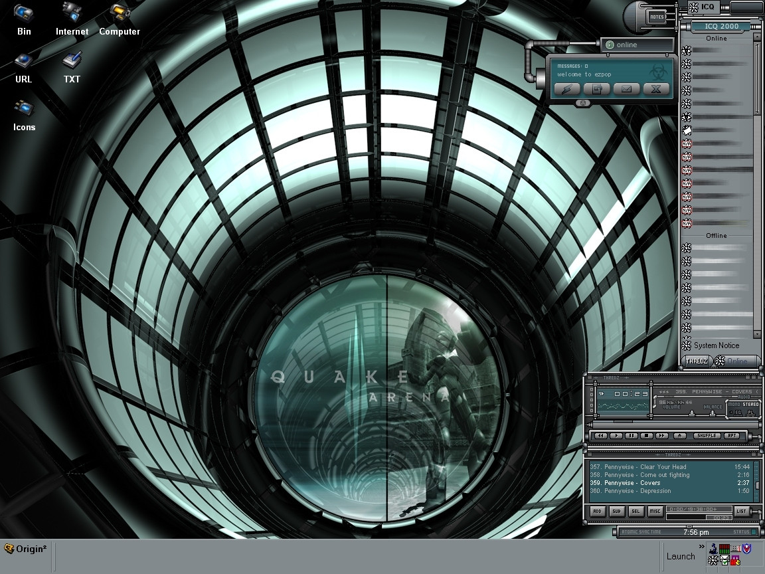Click the red-green meter tray icon
Screen dimensions: 765x574
coord(724,549)
